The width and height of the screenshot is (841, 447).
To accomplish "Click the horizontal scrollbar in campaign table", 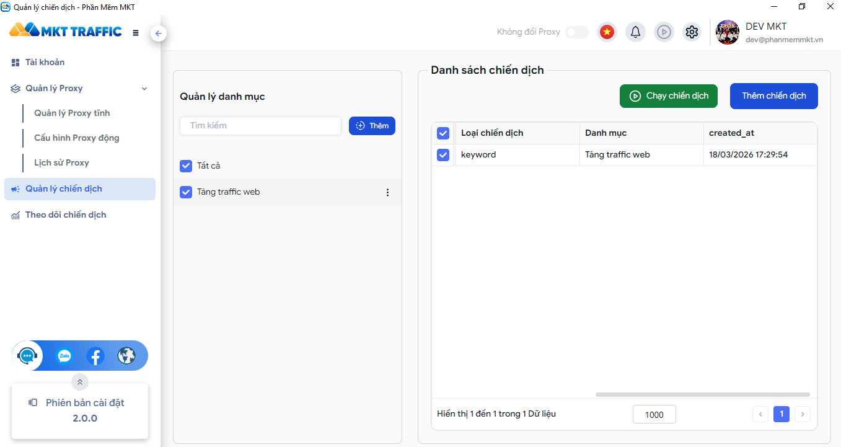I will click(702, 394).
